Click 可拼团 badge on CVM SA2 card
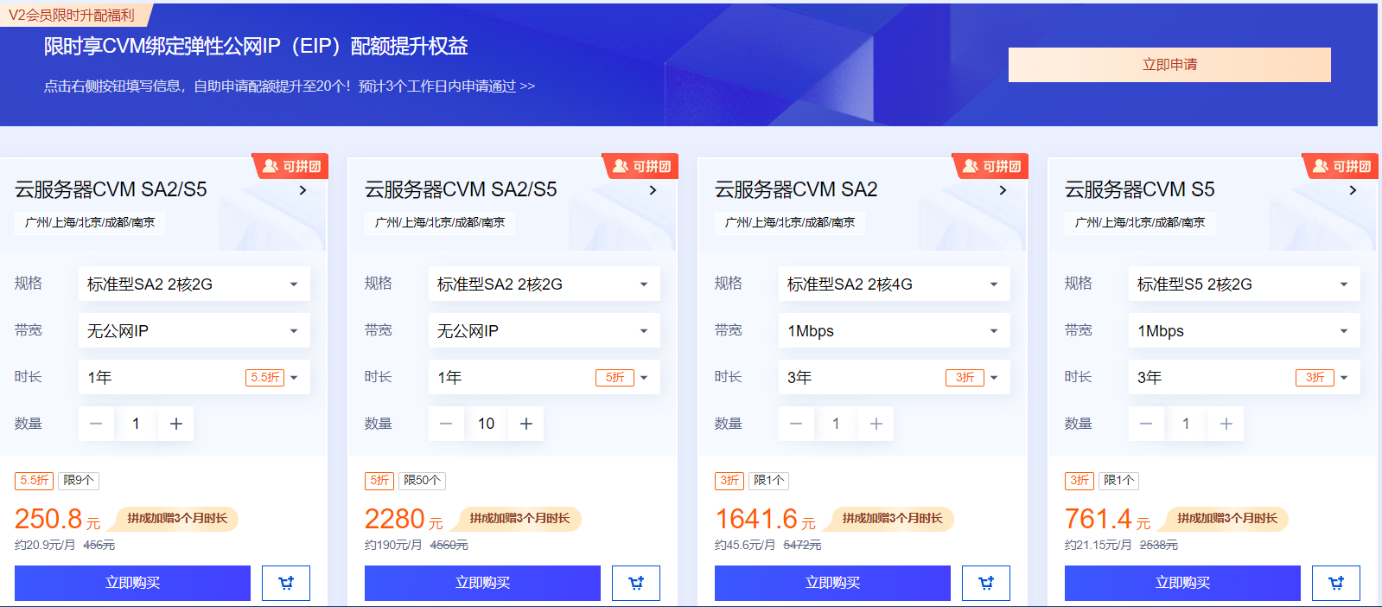This screenshot has width=1382, height=607. click(991, 166)
